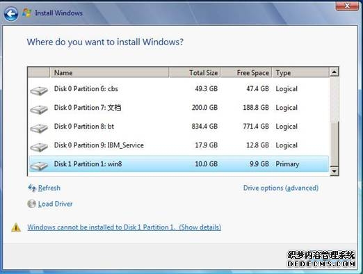Click drive icon for IBM_Service partition
This screenshot has width=363, height=274.
[x=39, y=147]
